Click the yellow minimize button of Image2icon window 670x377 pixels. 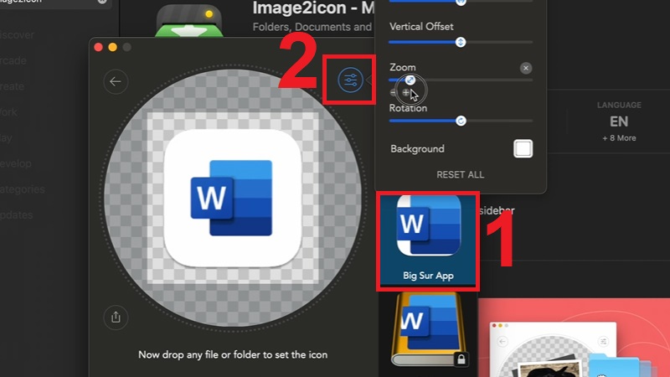(x=113, y=47)
